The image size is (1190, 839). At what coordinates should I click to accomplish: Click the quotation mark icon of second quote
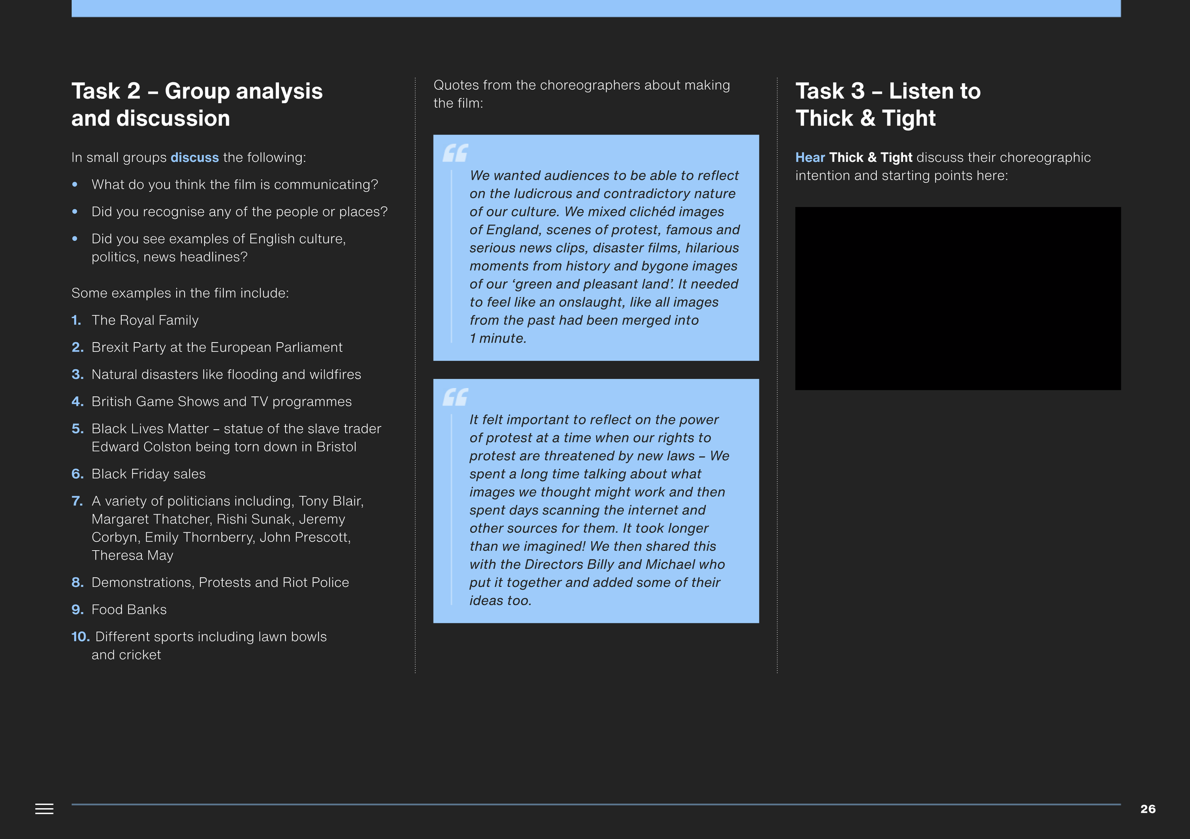(455, 397)
